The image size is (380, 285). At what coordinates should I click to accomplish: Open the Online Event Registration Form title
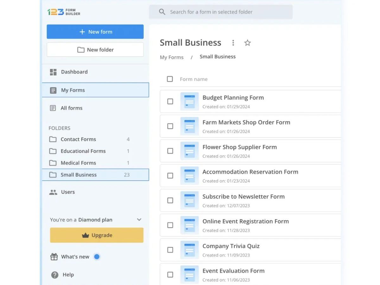coord(246,221)
